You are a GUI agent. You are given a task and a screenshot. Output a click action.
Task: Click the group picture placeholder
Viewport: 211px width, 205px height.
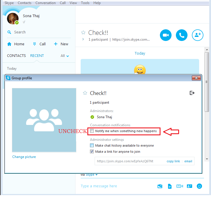(44, 120)
